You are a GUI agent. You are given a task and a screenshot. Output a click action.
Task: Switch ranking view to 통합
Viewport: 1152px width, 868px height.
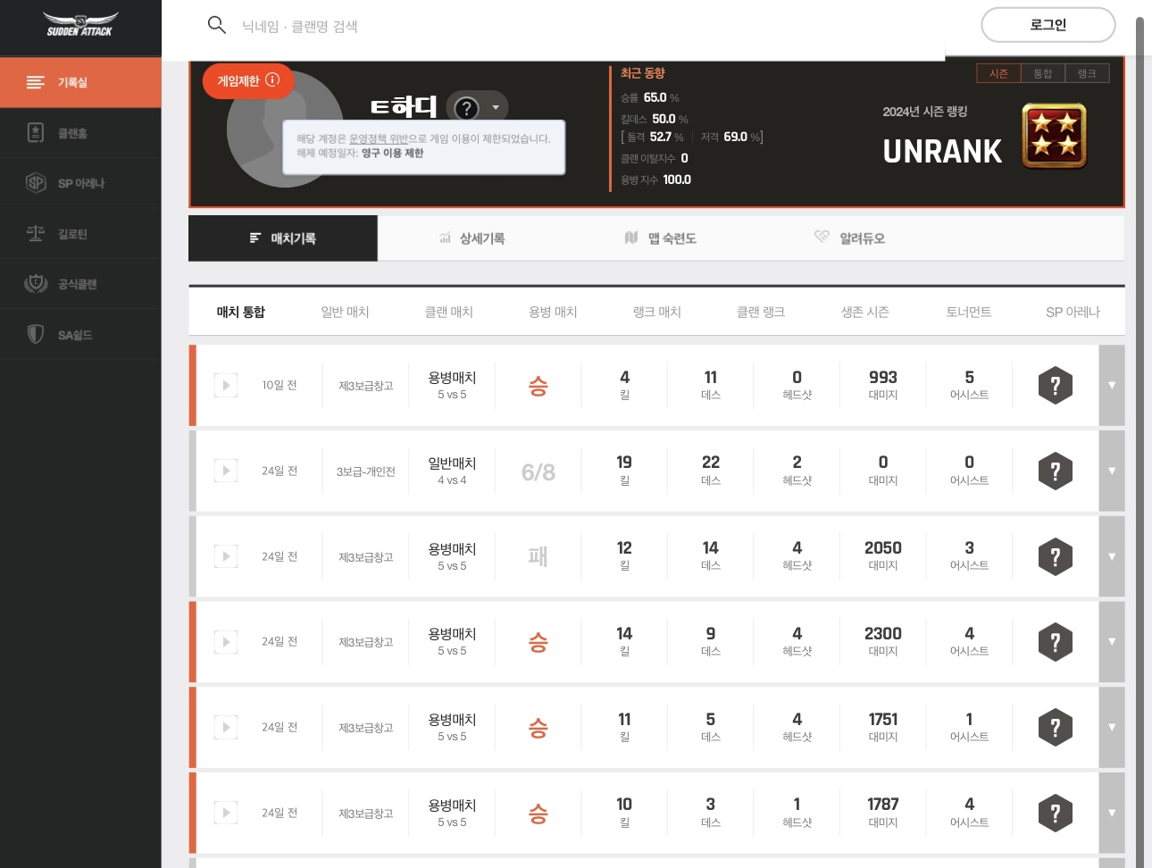point(1042,73)
